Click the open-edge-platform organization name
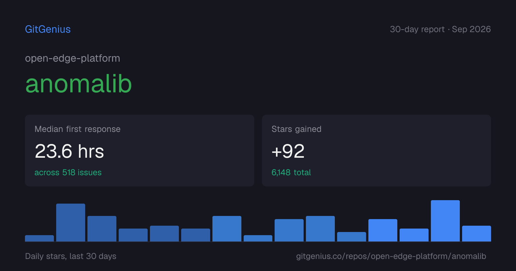The height and width of the screenshot is (271, 516). coord(73,59)
